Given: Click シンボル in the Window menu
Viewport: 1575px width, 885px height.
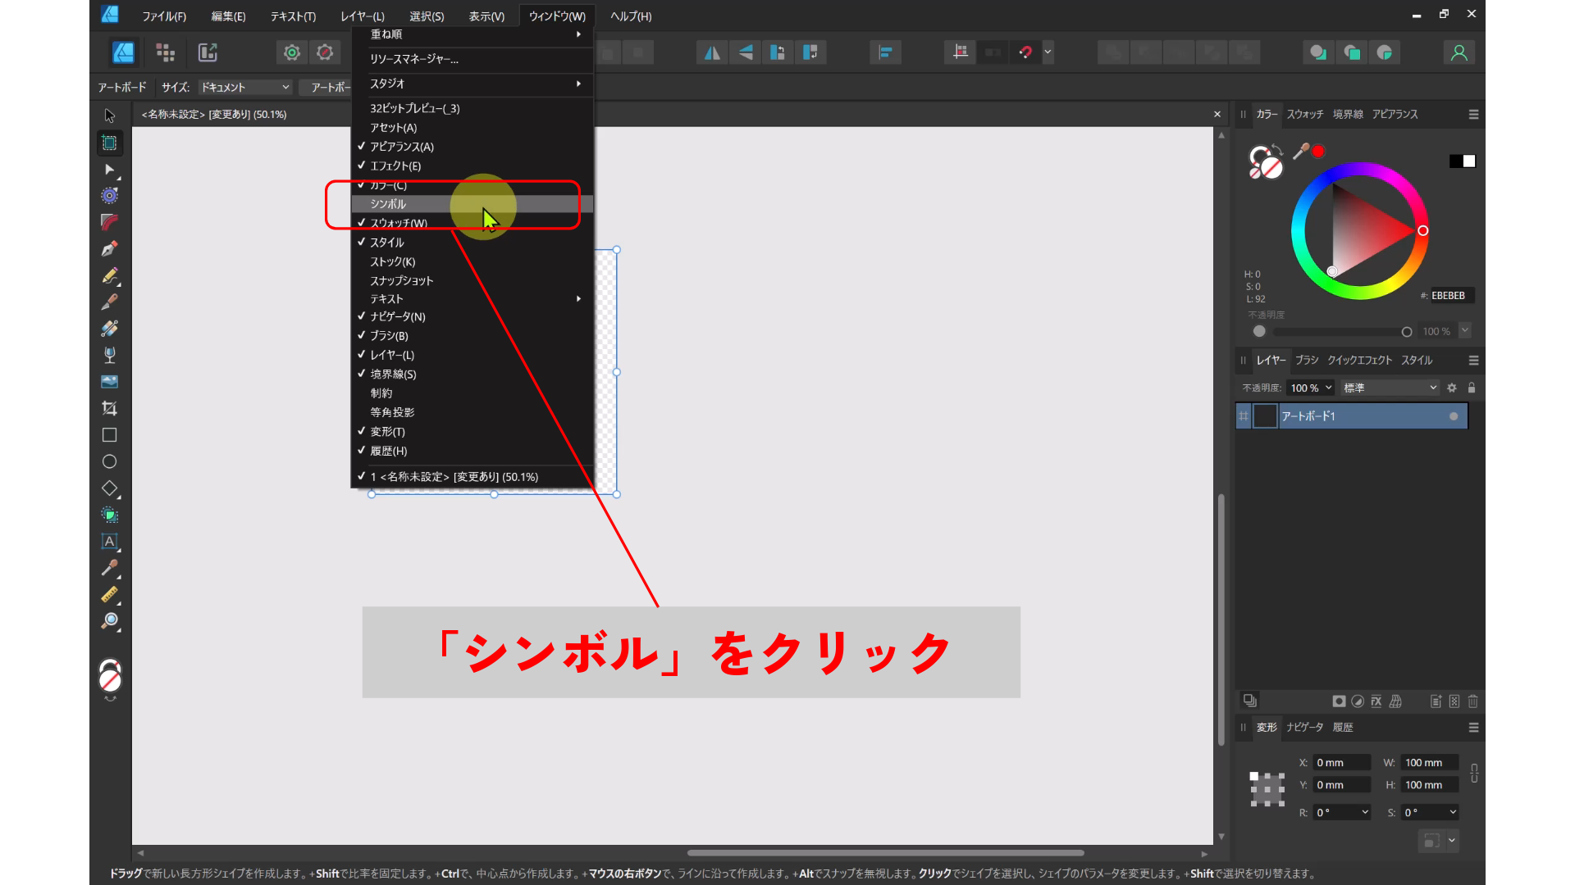Looking at the screenshot, I should 387,204.
